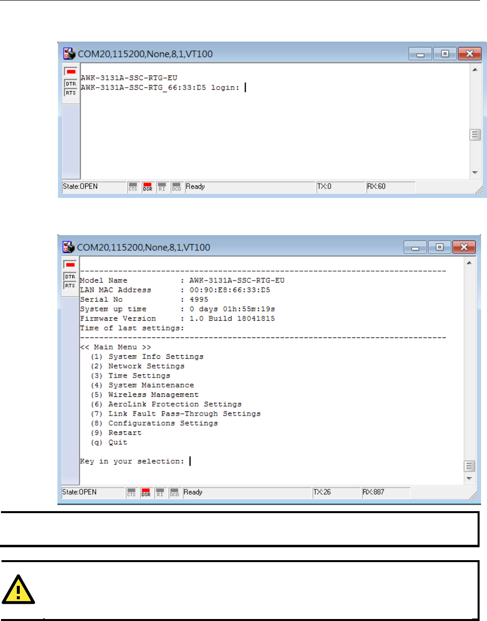The width and height of the screenshot is (487, 621).
Task: Click the red disconnect icon in lower terminal window
Action: 70,265
